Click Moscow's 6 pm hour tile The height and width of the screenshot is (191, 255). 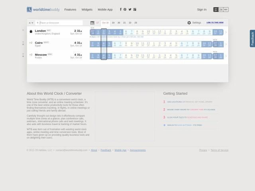[x=182, y=56]
